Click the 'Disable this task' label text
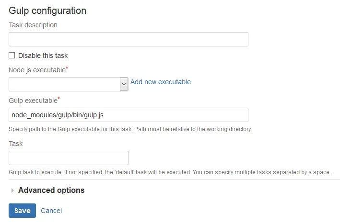 tap(43, 56)
